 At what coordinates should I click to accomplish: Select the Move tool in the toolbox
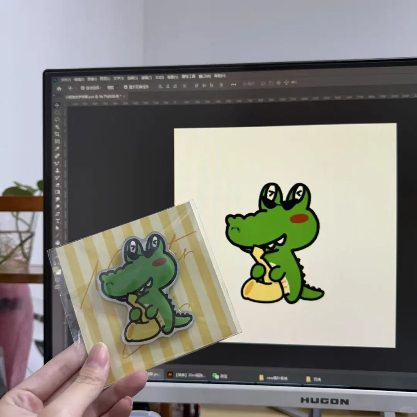tap(58, 105)
